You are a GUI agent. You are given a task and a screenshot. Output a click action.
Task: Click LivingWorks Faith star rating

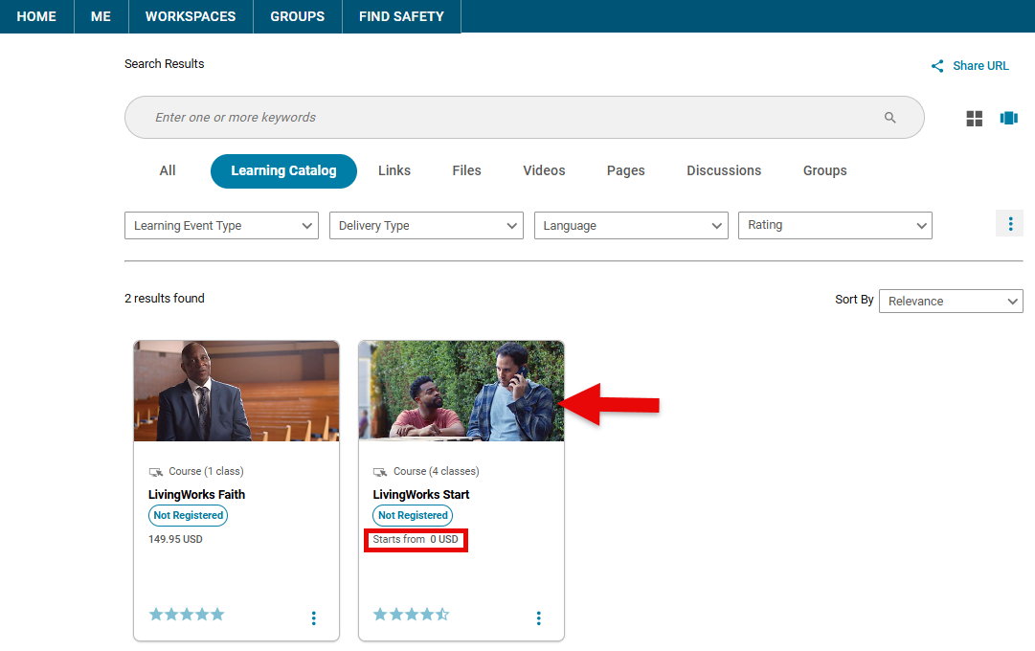coord(187,615)
